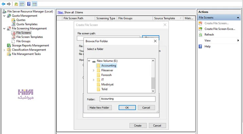This screenshot has height=134, width=243.
Task: Close the Browse For Folder dialog
Action: coord(155,41)
